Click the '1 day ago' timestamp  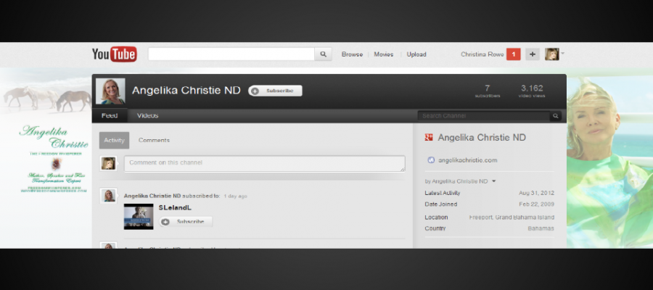235,196
